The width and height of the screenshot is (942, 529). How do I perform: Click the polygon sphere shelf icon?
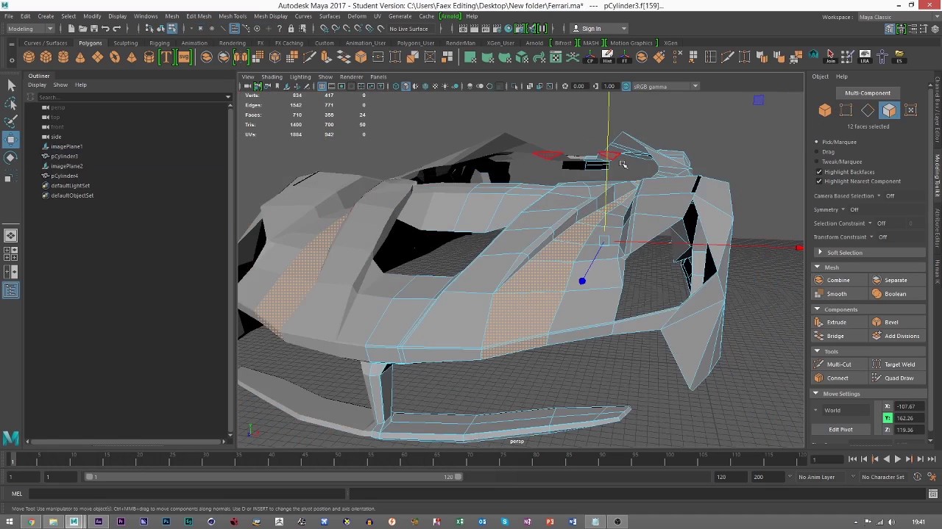(29, 57)
